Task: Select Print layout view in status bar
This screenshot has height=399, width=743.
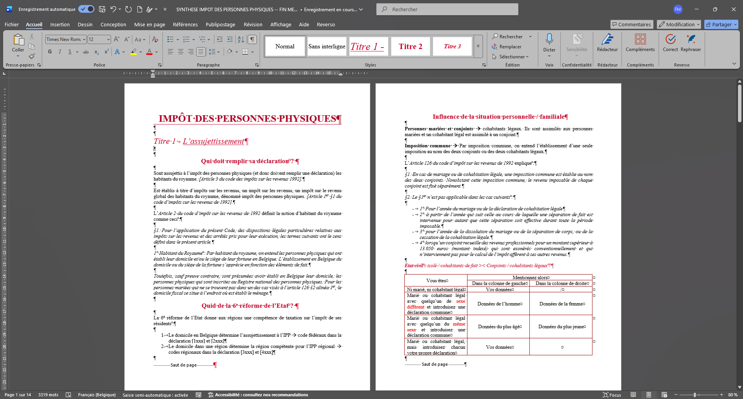Action: coord(649,395)
